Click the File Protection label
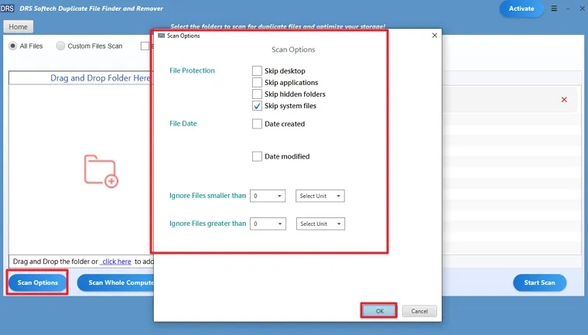Screen dimensions: 588x335 [x=192, y=70]
